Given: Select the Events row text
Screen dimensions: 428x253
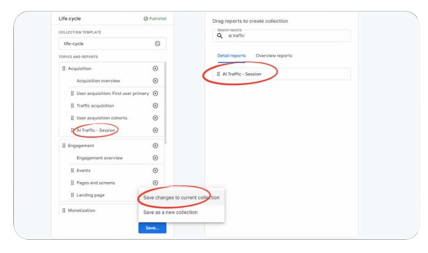Looking at the screenshot, I should 84,171.
